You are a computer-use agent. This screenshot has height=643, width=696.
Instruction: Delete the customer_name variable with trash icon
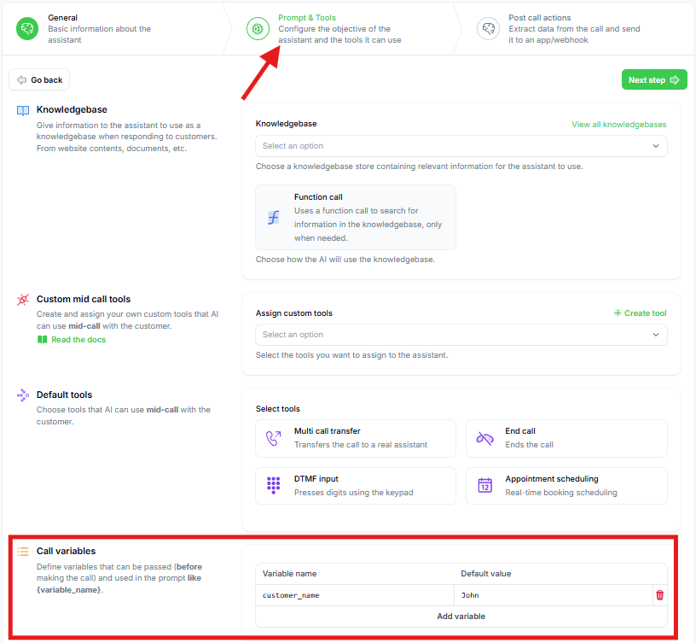[x=659, y=595]
